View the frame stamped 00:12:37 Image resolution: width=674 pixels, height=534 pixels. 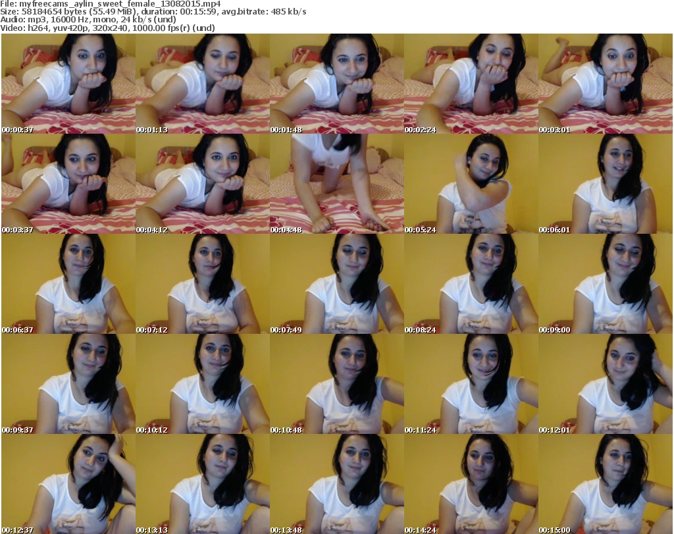[68, 484]
